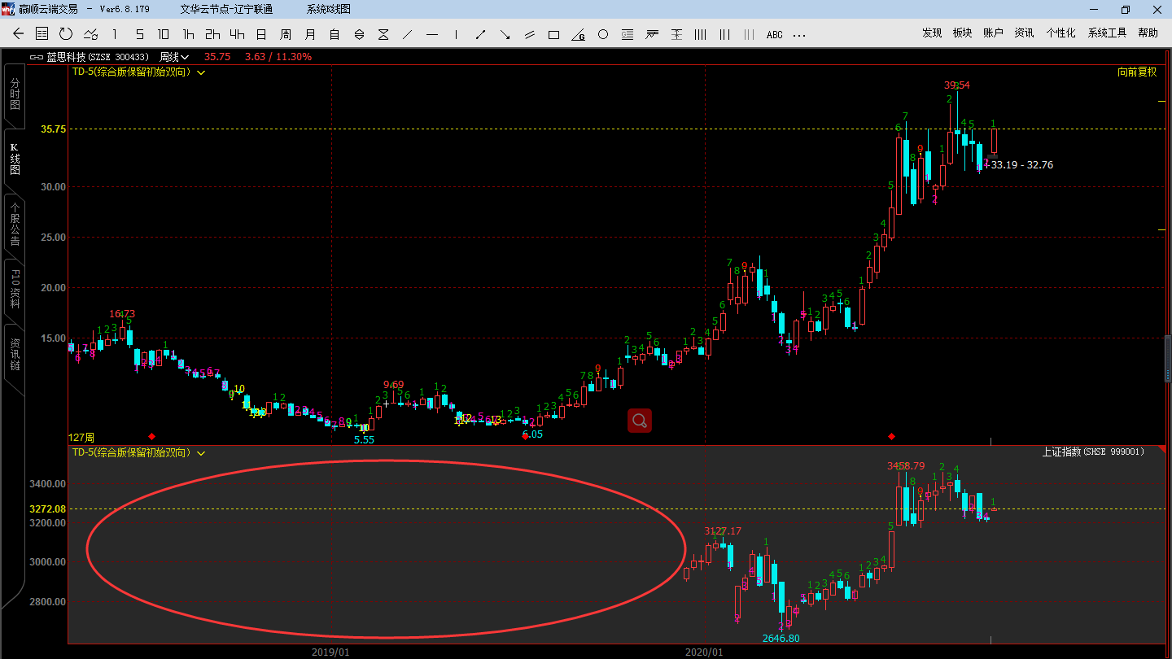Screen dimensions: 1172x659
Task: Select the ABC text annotation tool
Action: (x=775, y=34)
